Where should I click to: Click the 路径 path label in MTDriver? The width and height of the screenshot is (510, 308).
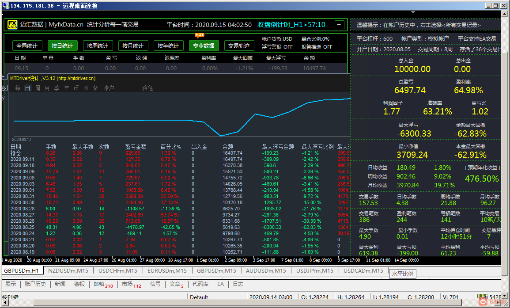click(x=147, y=88)
